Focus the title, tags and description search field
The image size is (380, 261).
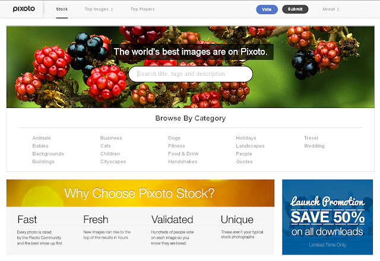[x=191, y=74]
